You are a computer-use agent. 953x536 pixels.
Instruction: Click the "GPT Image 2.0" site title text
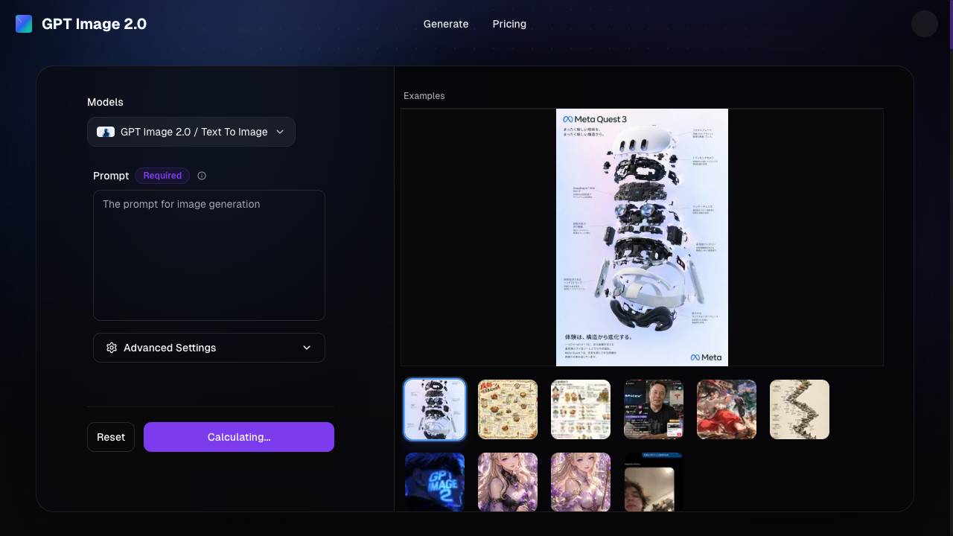(x=94, y=24)
